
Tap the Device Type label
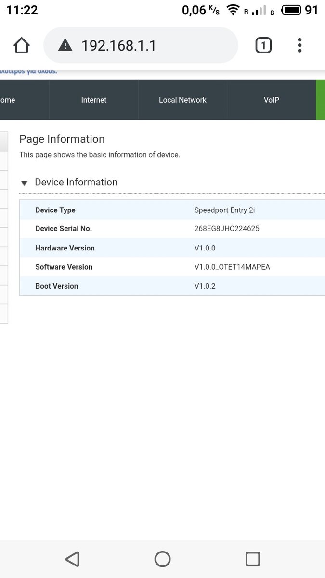(x=55, y=210)
